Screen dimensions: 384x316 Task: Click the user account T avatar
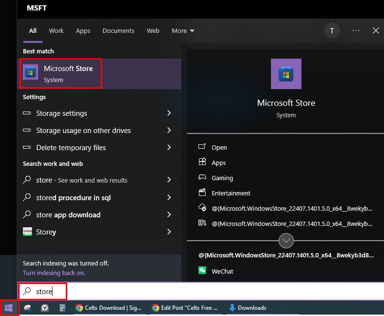[x=332, y=31]
